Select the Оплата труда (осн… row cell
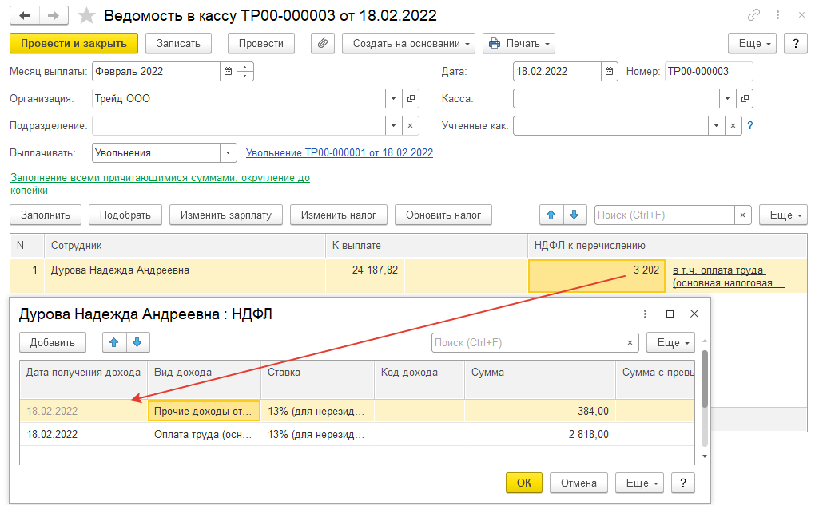The width and height of the screenshot is (815, 505). coord(204,435)
